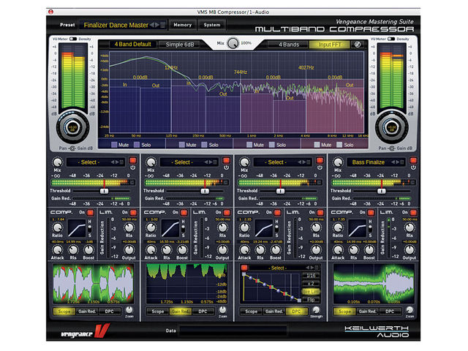Toggle right VU Meter / Density switch
The height and width of the screenshot is (351, 468).
point(391,39)
